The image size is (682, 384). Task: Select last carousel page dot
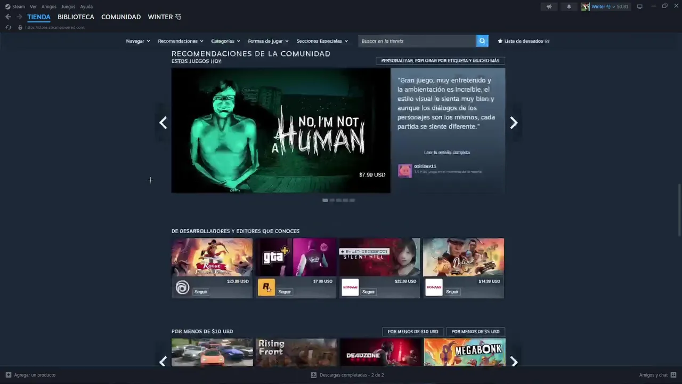point(352,201)
